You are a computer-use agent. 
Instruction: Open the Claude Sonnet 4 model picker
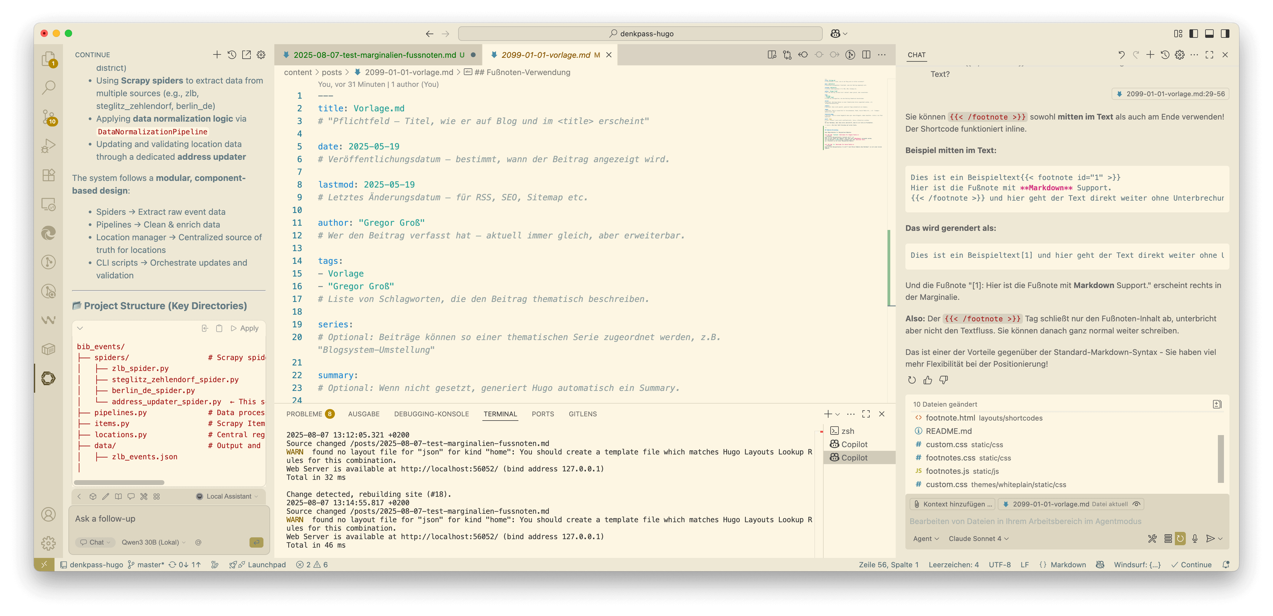978,539
